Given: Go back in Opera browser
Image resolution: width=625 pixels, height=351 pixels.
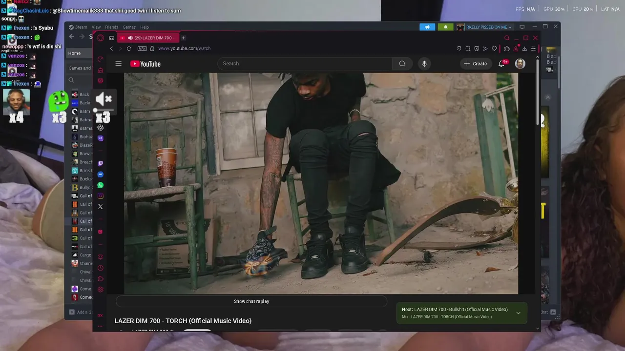Looking at the screenshot, I should [x=112, y=48].
